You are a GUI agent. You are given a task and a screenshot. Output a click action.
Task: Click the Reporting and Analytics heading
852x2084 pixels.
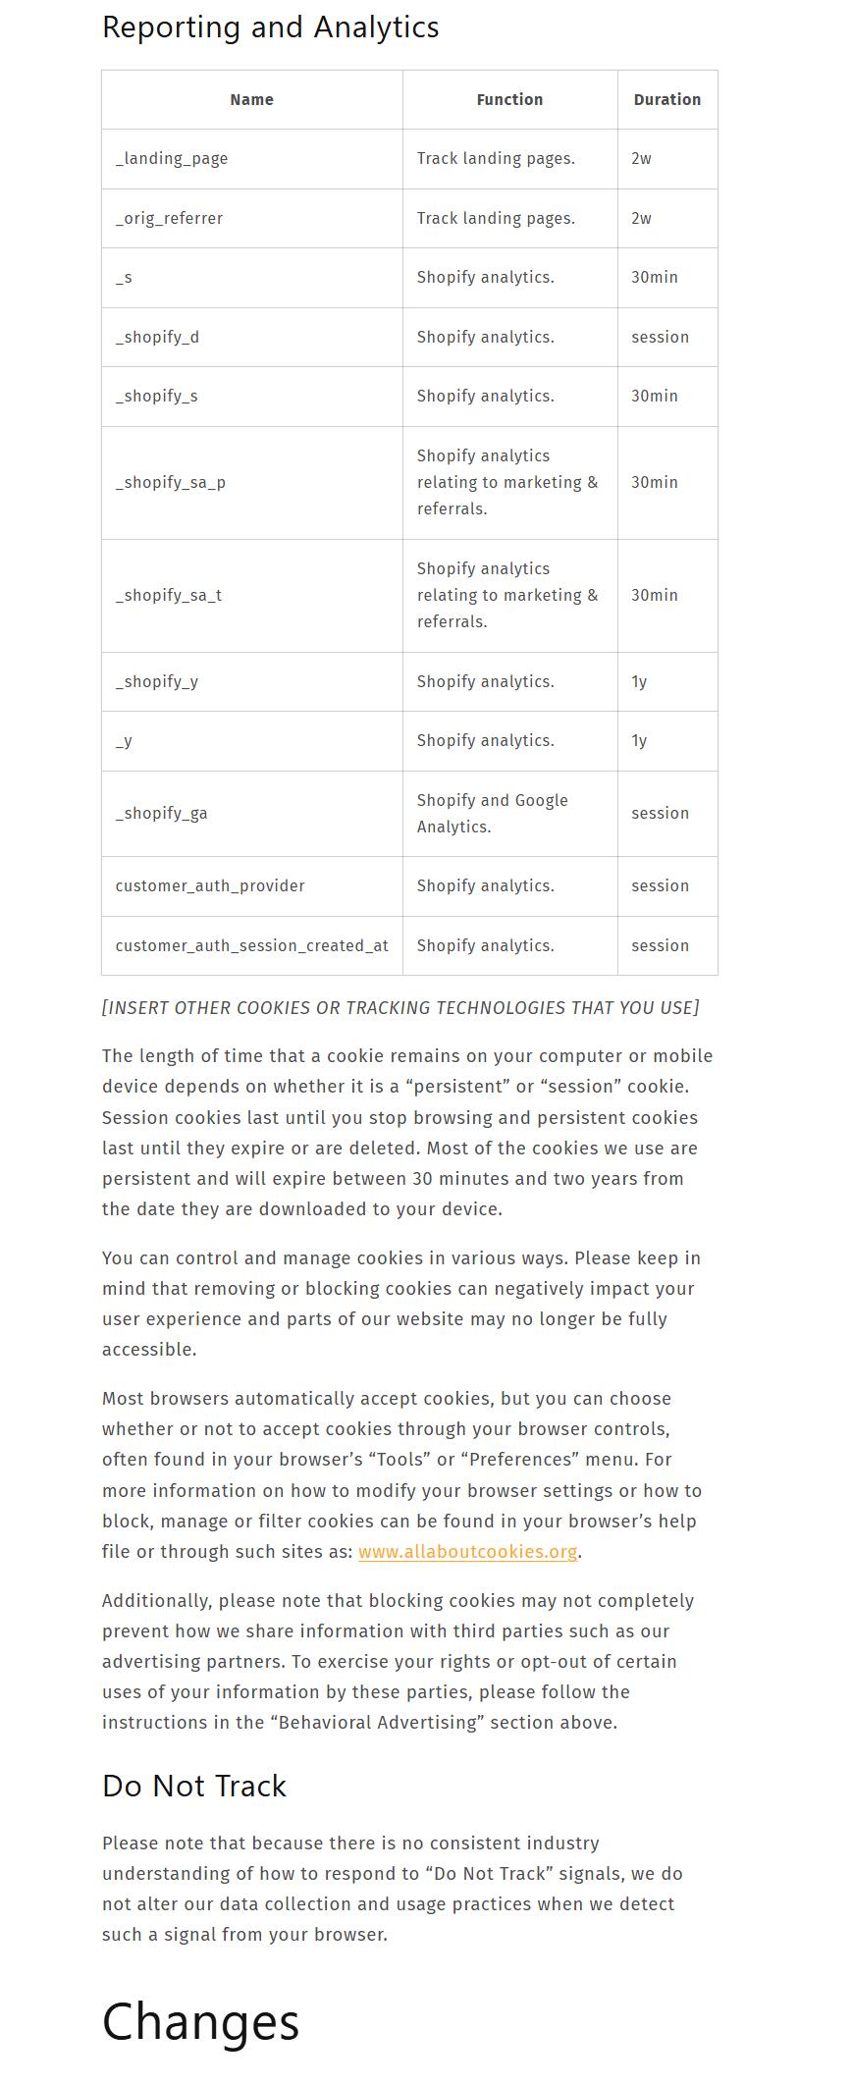[270, 27]
